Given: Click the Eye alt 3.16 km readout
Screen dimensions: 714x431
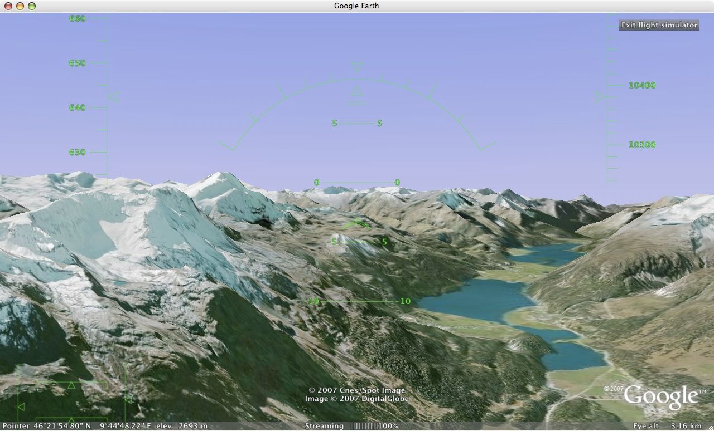Looking at the screenshot, I should tap(667, 426).
